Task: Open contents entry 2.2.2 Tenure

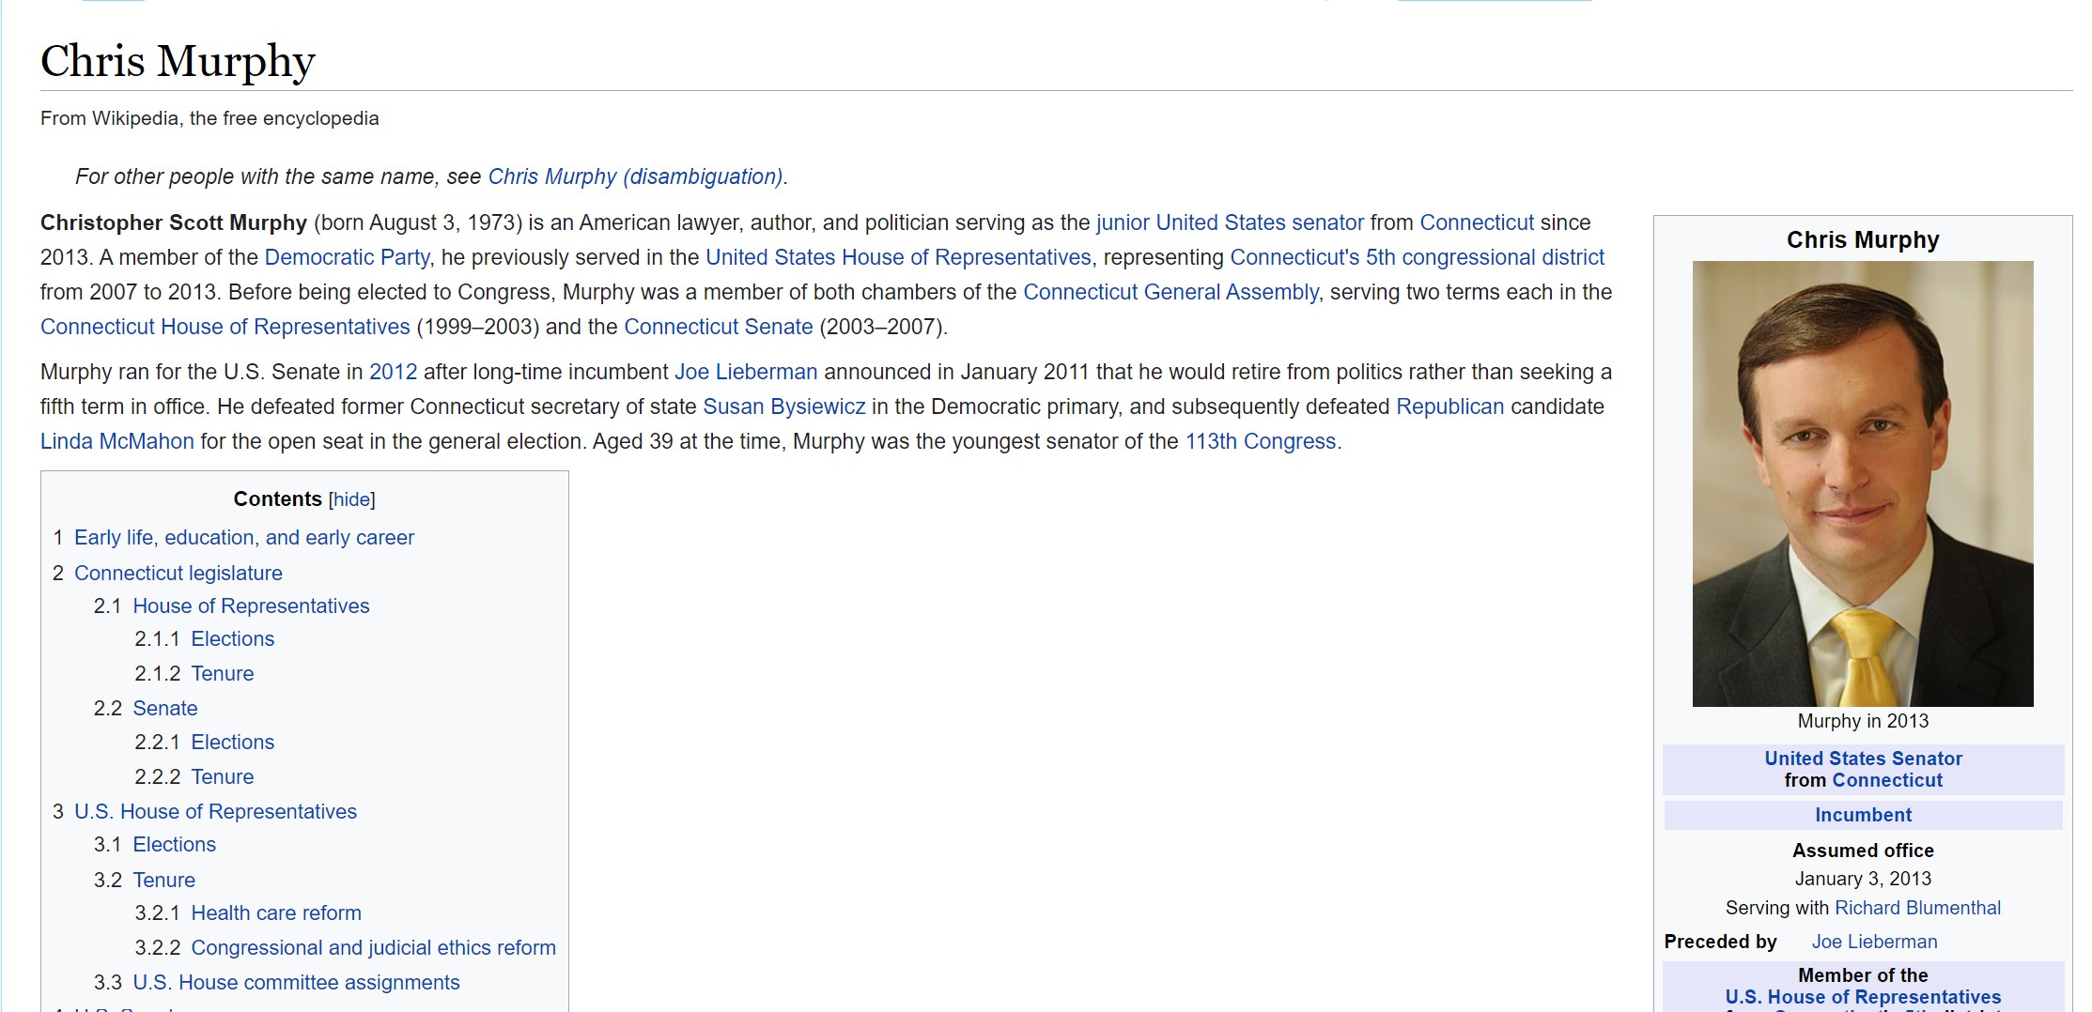Action: 223,776
